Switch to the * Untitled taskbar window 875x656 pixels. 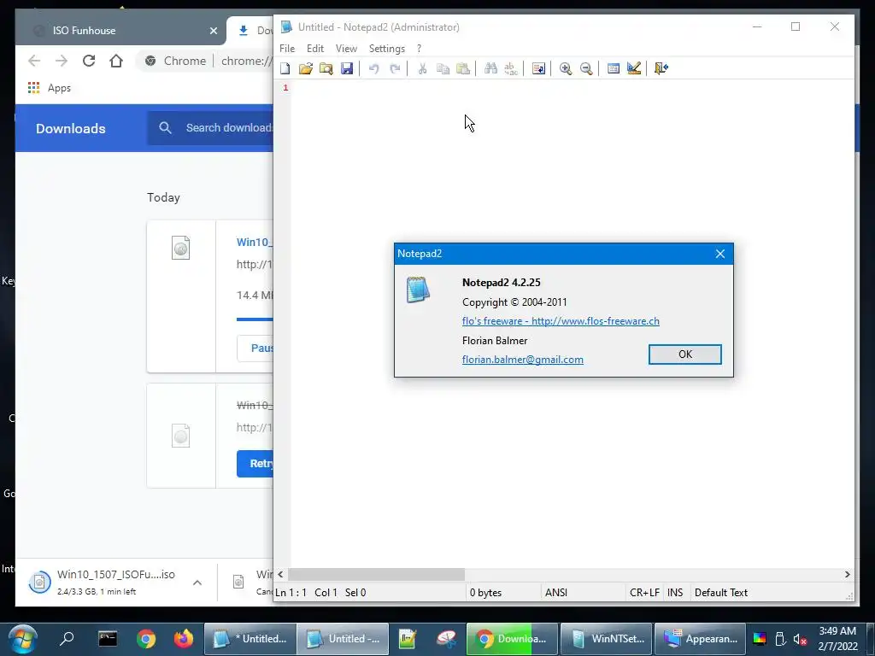pos(250,639)
